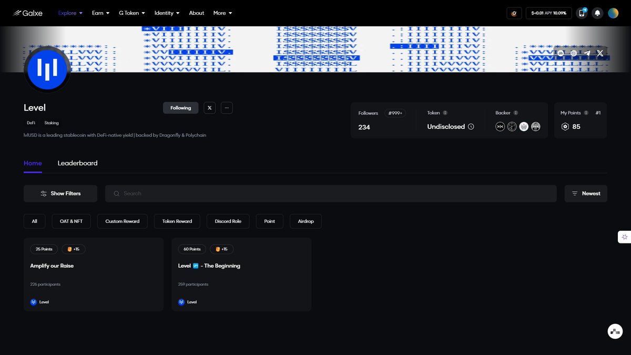Click the 226 participants text
Viewport: 631px width, 355px height.
click(x=45, y=285)
